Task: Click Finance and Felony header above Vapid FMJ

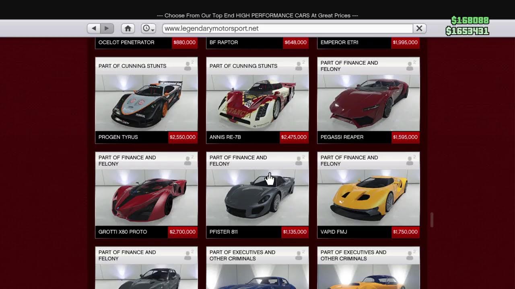Action: pos(349,161)
